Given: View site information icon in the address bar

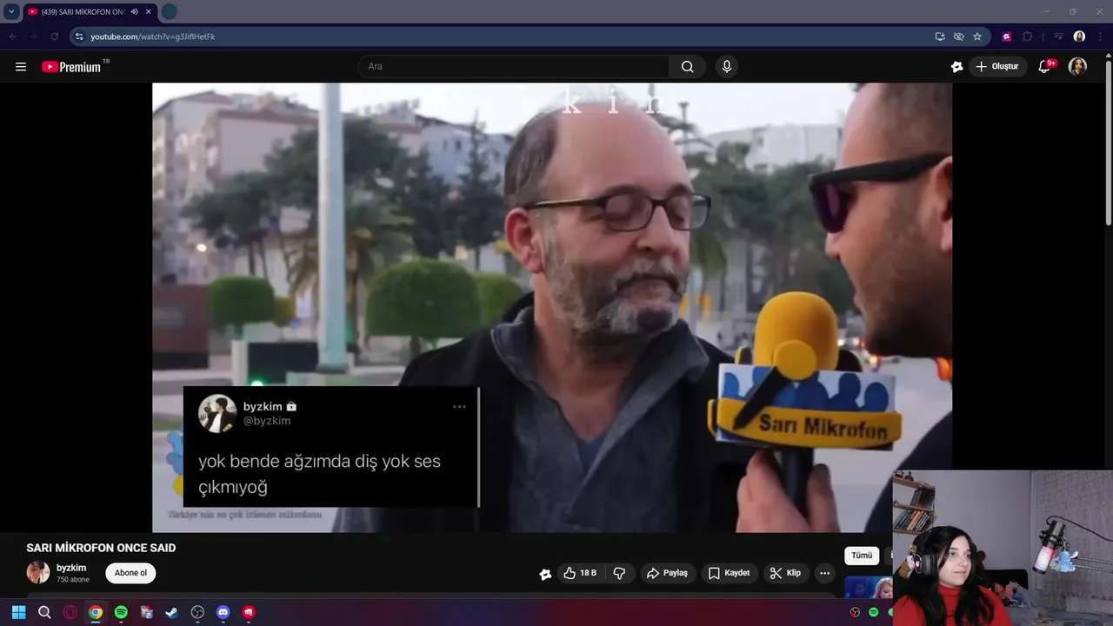Looking at the screenshot, I should click(x=79, y=37).
